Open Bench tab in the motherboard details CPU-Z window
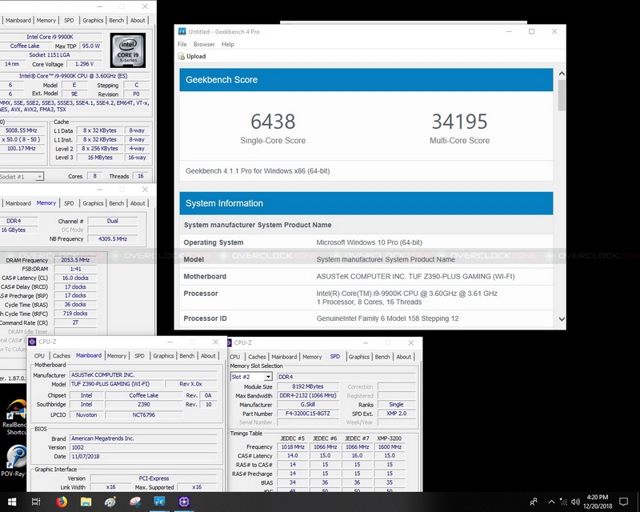This screenshot has height=512, width=640. coord(187,356)
